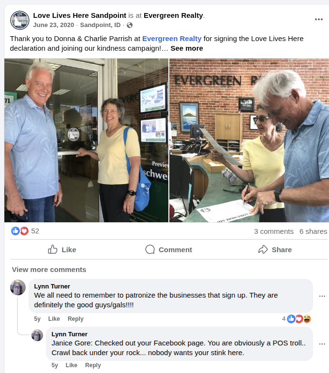Open the right photo of signing declaration
The width and height of the screenshot is (329, 373).
pos(249,140)
